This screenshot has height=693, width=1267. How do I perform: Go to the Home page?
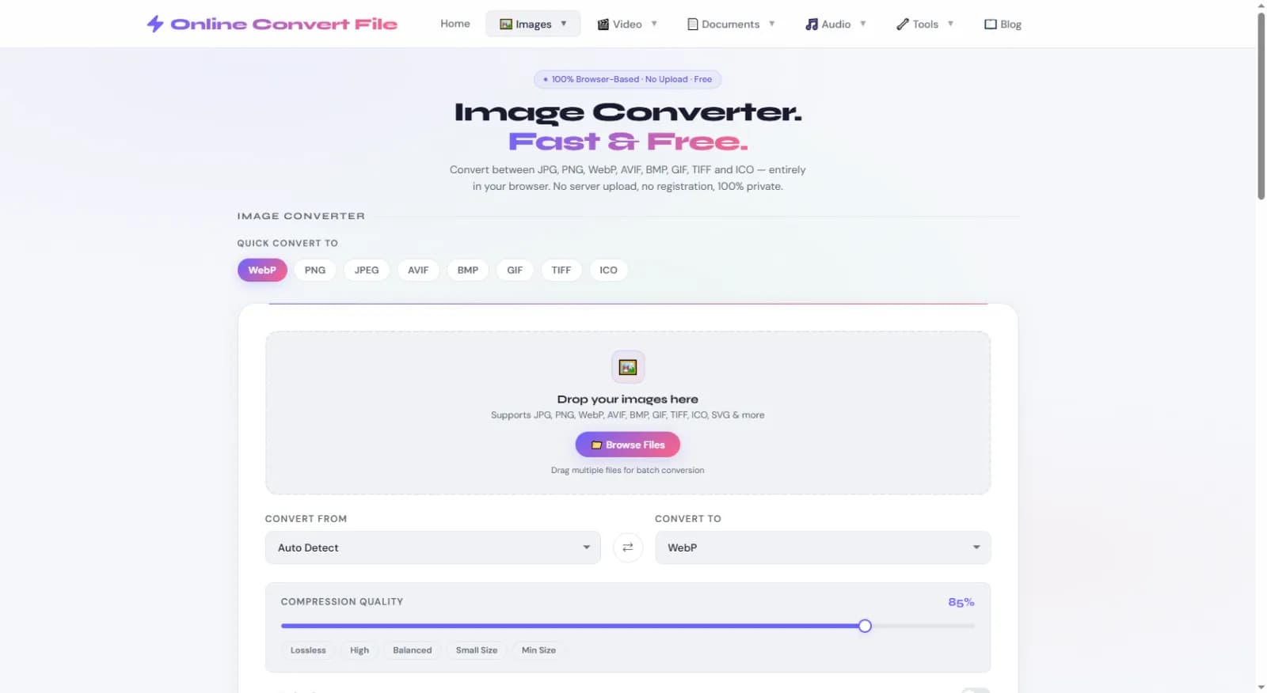[x=455, y=24]
